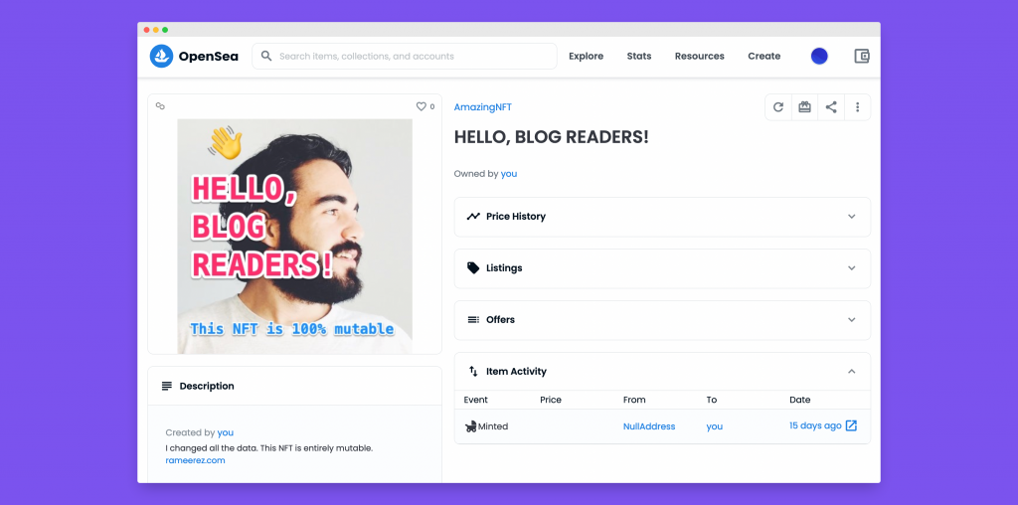Screen dimensions: 1018x505
Task: Click the Event column header
Action: pos(476,400)
